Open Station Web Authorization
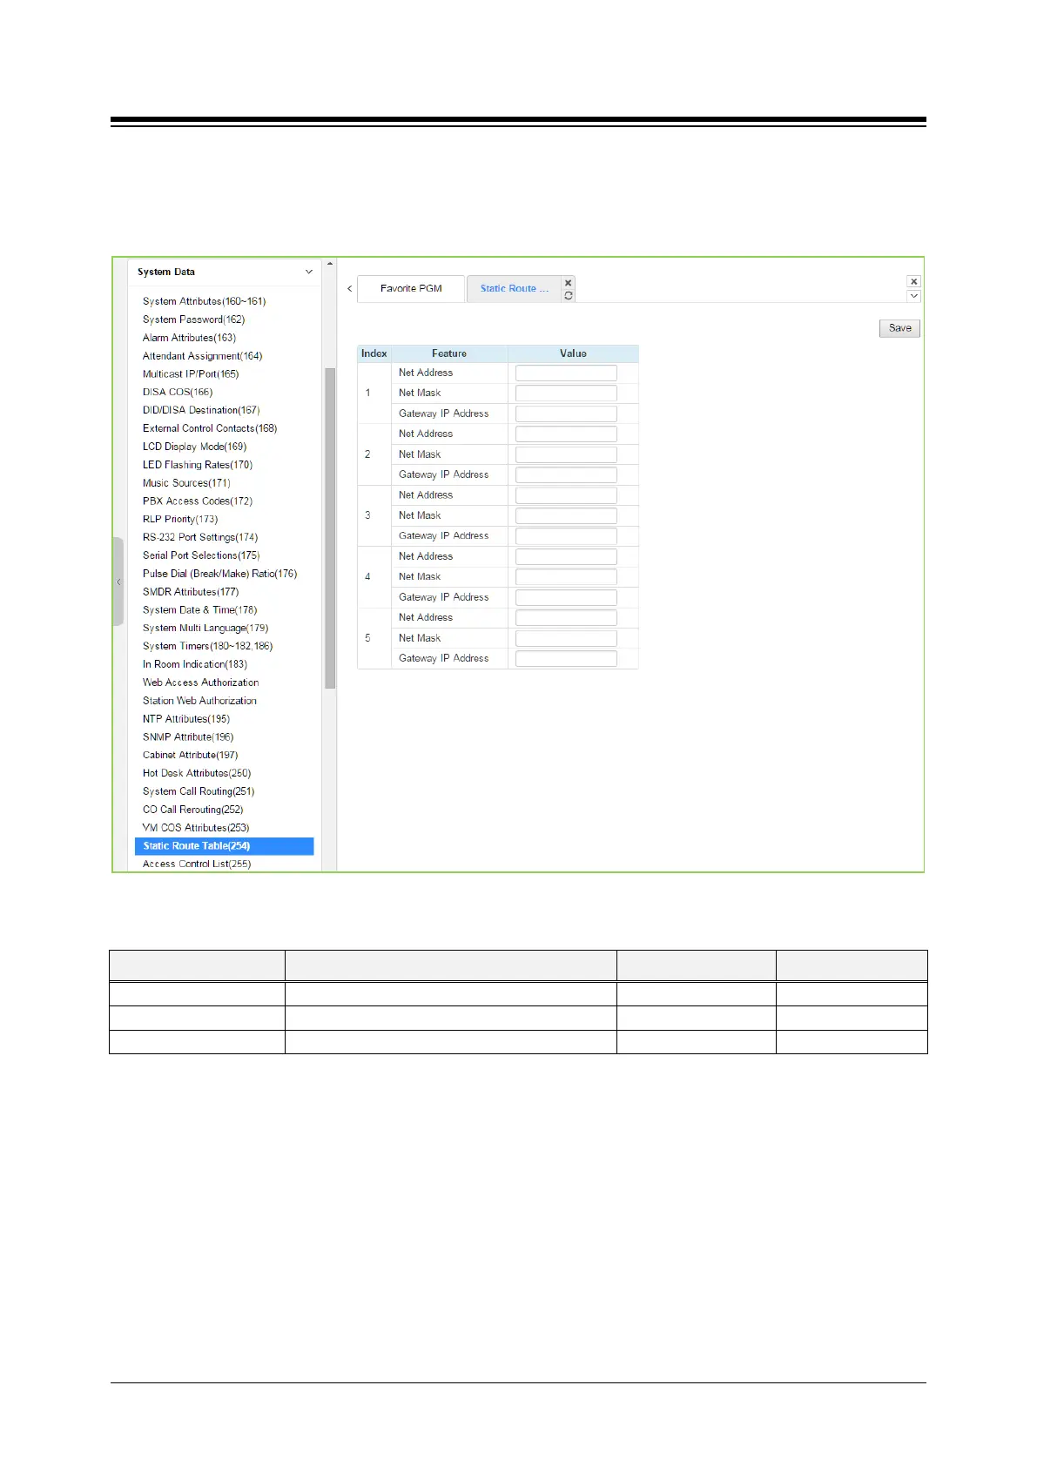This screenshot has height=1466, width=1037. click(199, 701)
